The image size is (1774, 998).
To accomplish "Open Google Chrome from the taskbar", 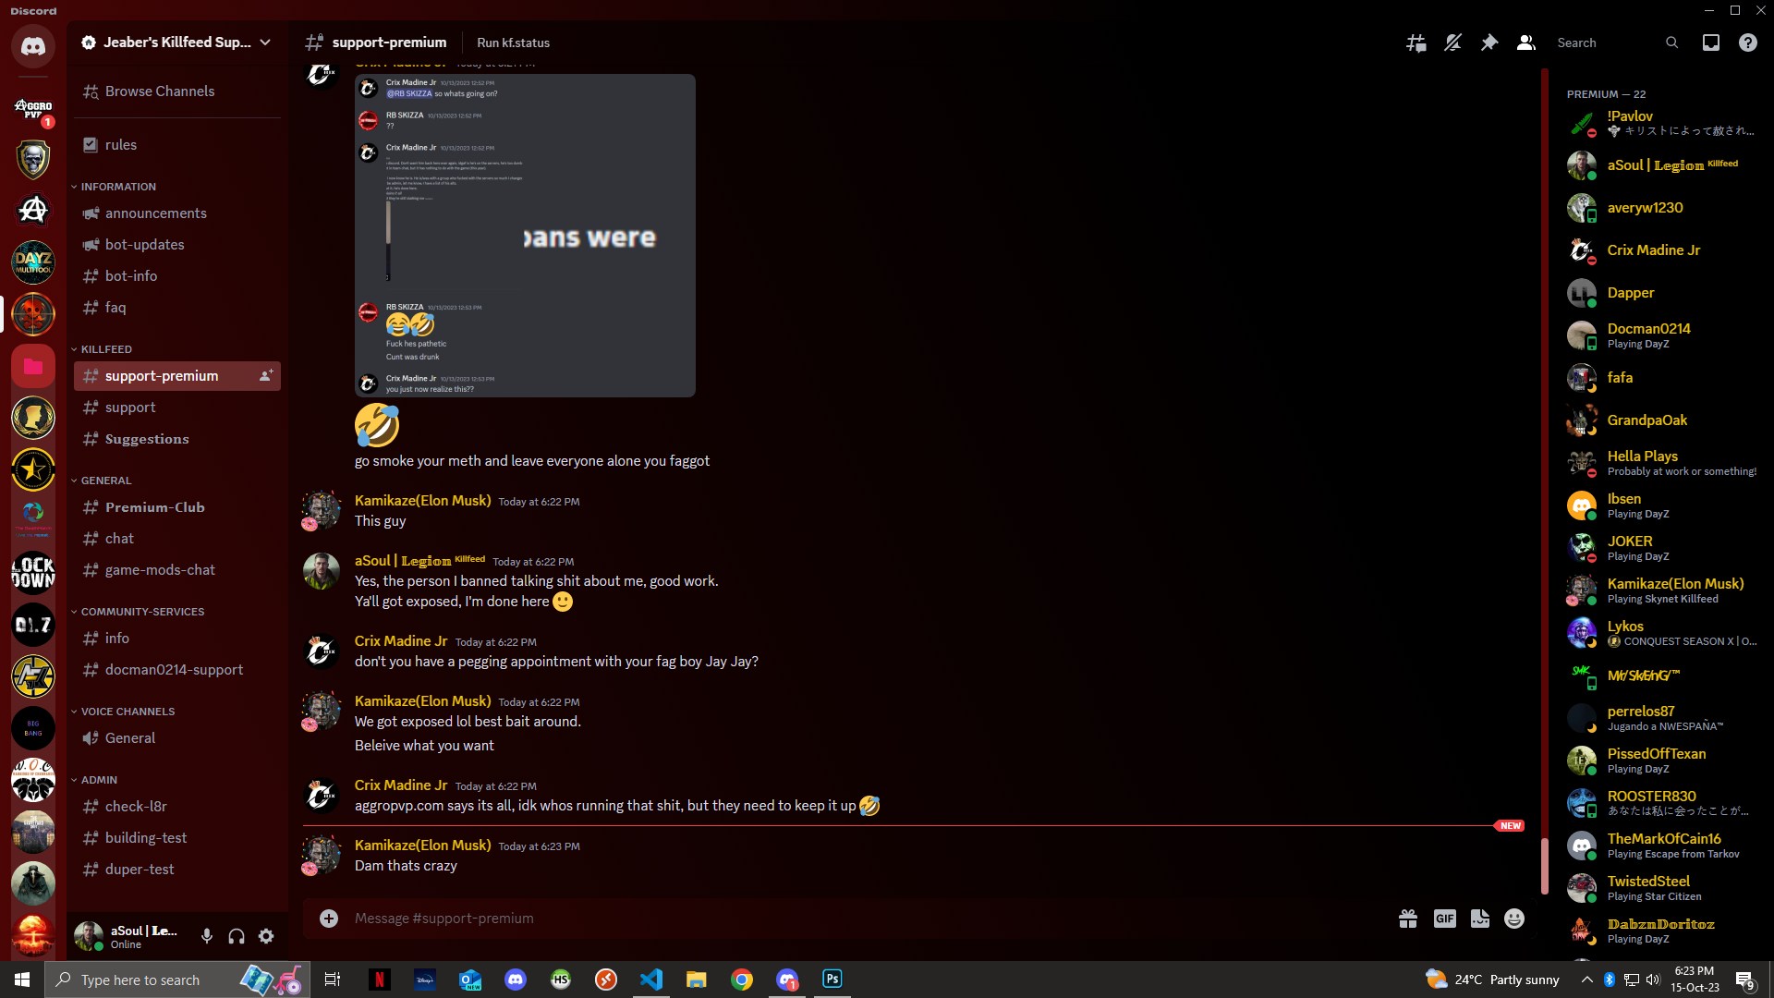I will (x=742, y=980).
